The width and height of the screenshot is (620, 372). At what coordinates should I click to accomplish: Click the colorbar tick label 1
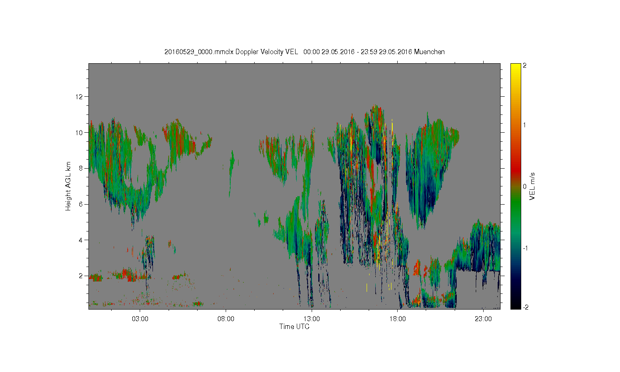[x=525, y=125]
